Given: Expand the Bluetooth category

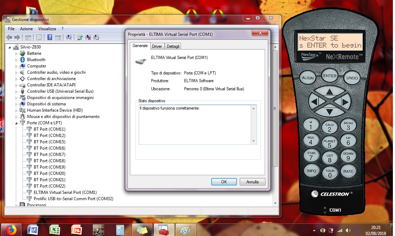Looking at the screenshot, I should [17, 60].
